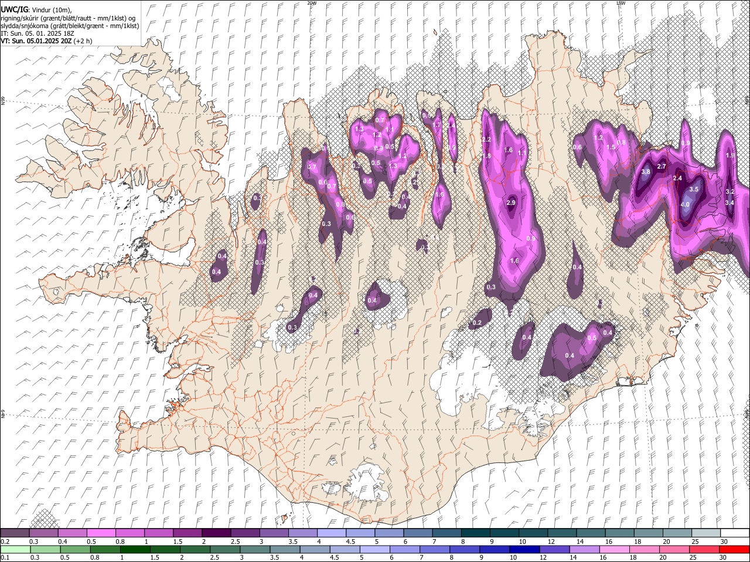Select bottom-row swatch between 4 and 4.5
The height and width of the screenshot is (562, 750).
pyautogui.click(x=315, y=549)
